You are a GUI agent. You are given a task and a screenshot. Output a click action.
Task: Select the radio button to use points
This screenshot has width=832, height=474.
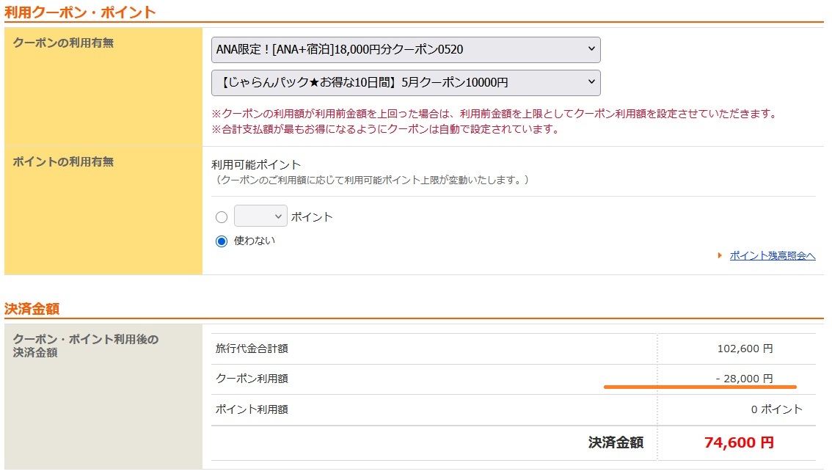222,217
